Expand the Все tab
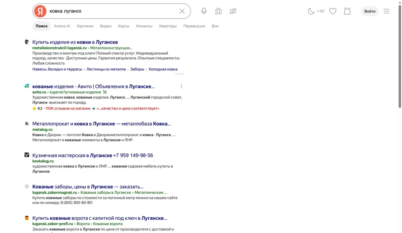 coord(215,26)
